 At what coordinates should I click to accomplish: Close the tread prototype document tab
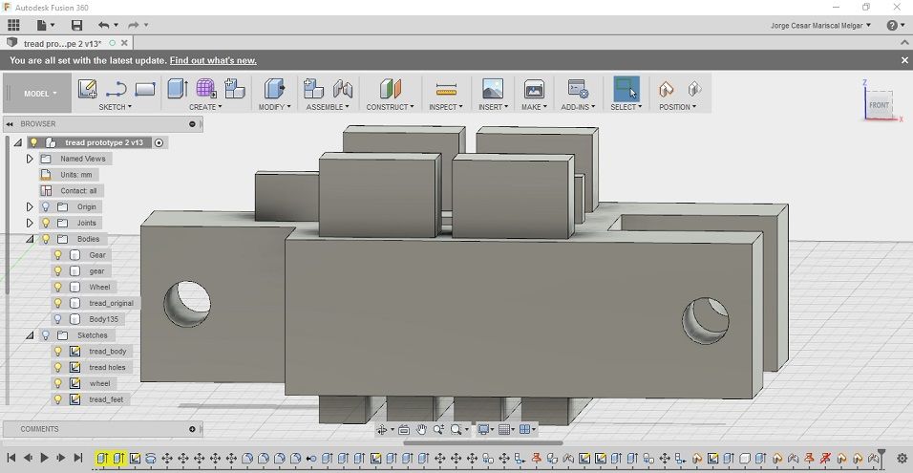[x=124, y=43]
